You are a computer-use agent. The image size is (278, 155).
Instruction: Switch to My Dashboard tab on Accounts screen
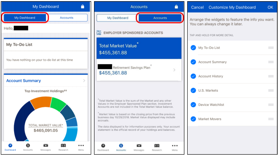click(118, 18)
